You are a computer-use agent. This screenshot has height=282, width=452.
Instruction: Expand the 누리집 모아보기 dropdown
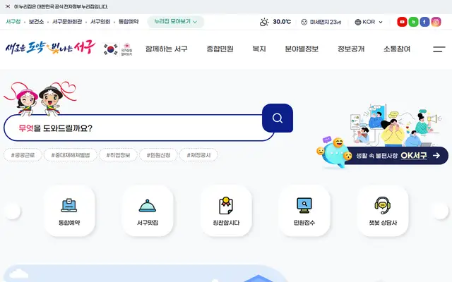coord(175,22)
